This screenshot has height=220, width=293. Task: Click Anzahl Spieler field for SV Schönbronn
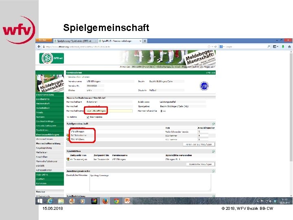(x=203, y=135)
